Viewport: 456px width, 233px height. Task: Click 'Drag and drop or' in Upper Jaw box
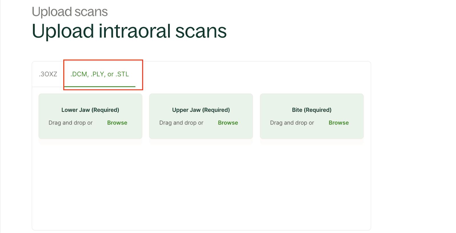[x=181, y=123]
